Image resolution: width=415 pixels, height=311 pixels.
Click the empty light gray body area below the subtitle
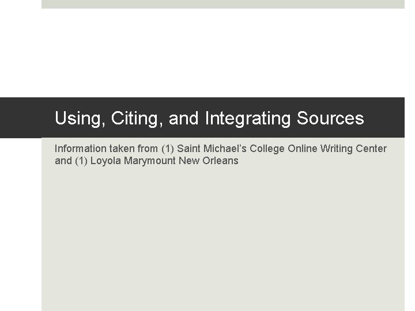tap(223, 242)
